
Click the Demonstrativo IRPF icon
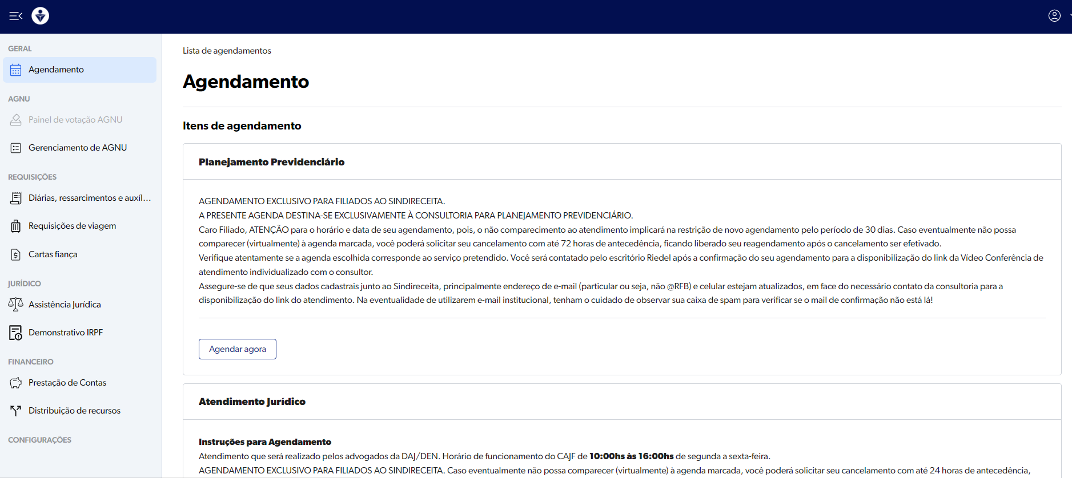[x=16, y=333]
